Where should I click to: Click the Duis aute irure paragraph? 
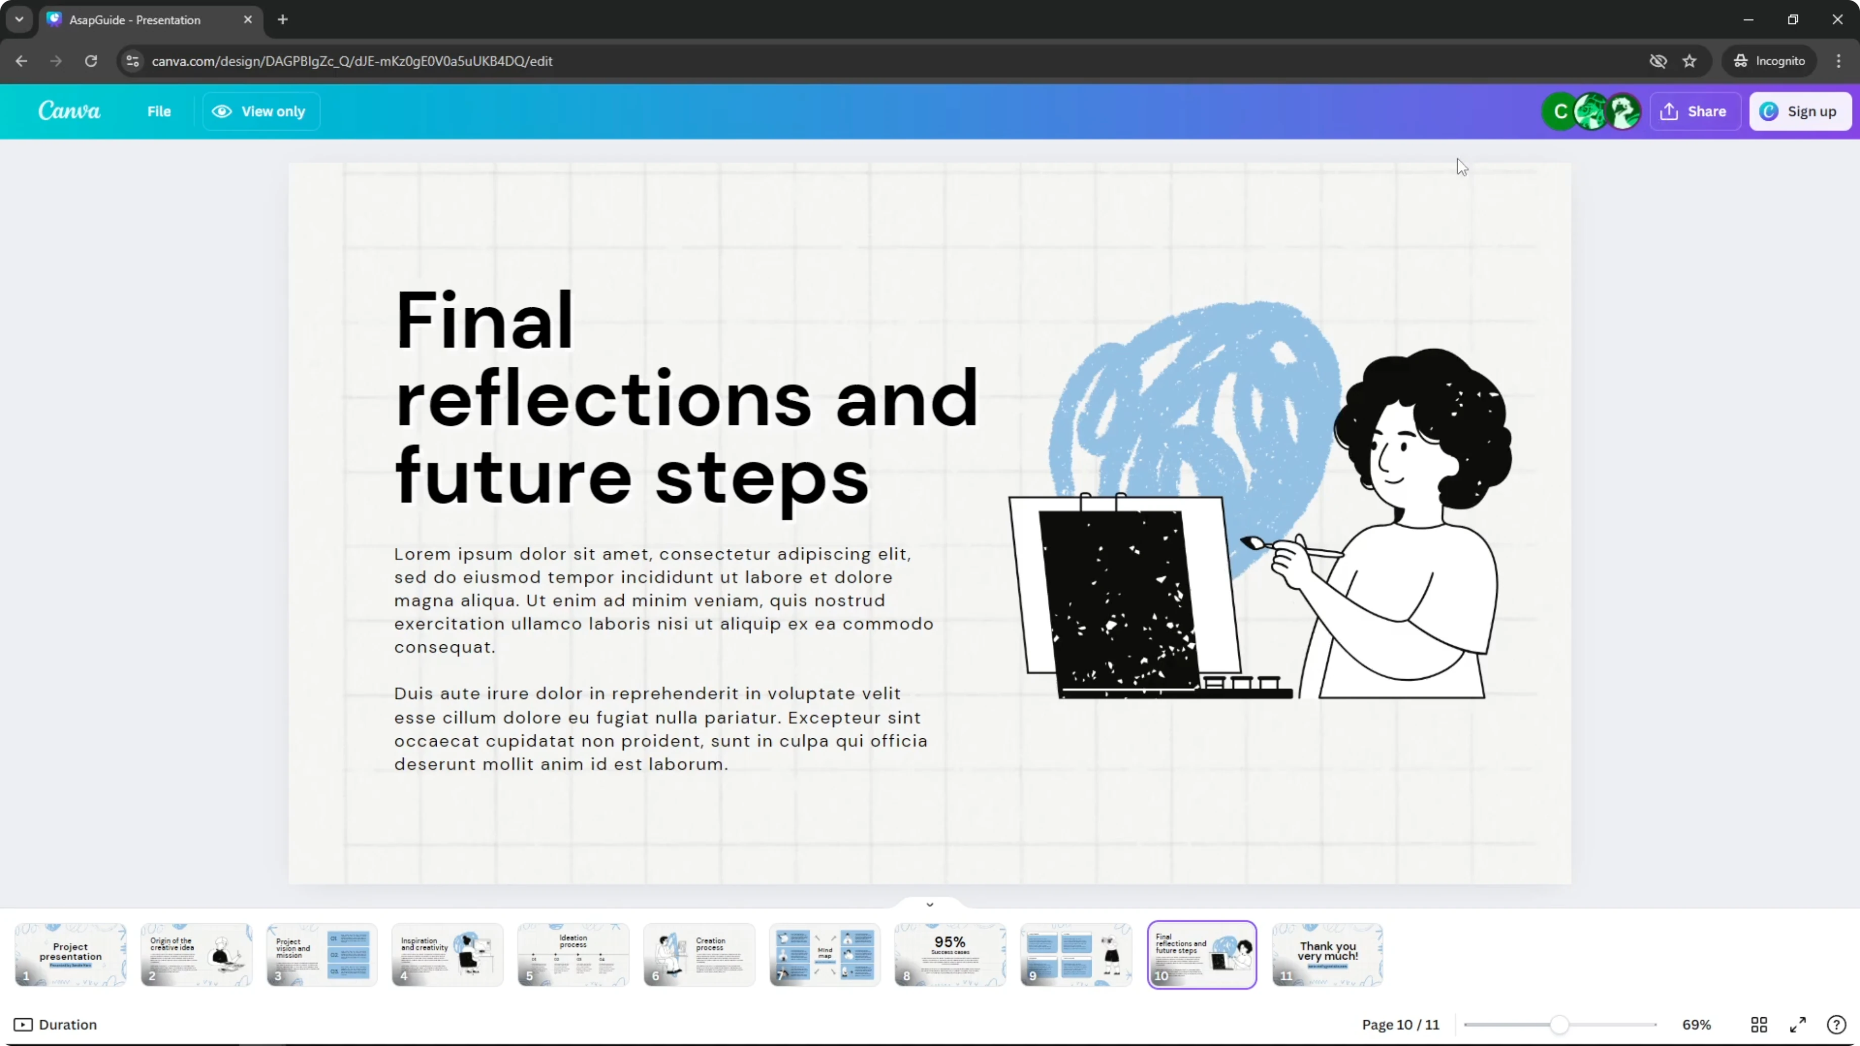[661, 728]
